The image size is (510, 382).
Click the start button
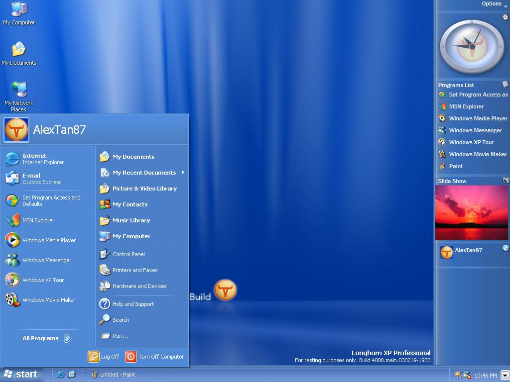(20, 375)
